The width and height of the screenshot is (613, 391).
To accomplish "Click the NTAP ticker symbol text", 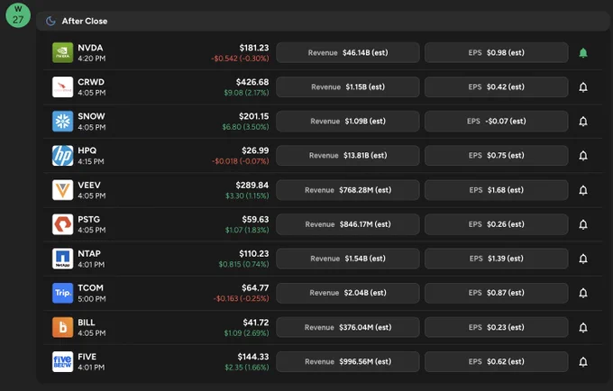I will point(89,253).
